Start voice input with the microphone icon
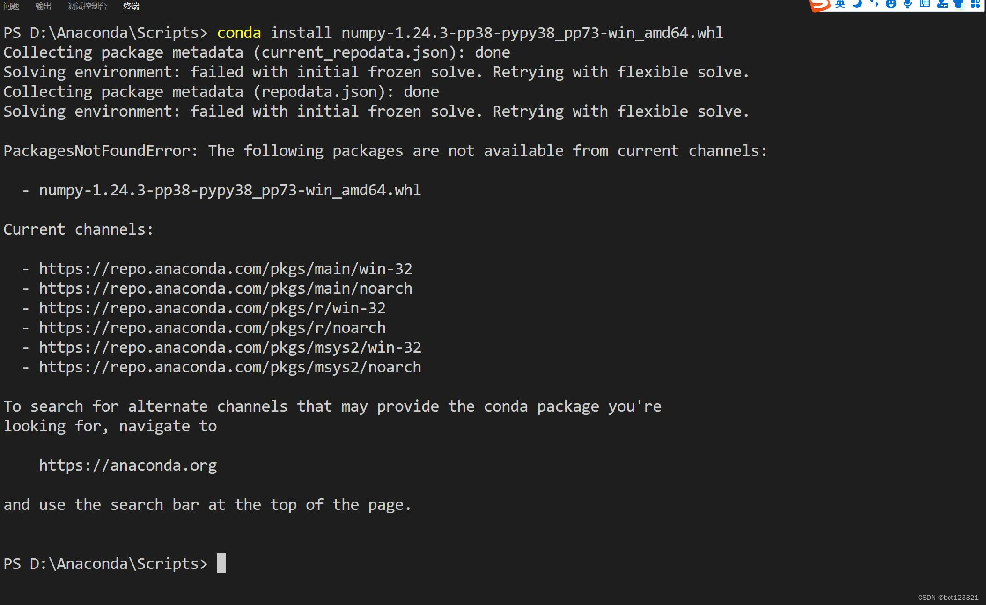Image resolution: width=986 pixels, height=605 pixels. pos(908,4)
